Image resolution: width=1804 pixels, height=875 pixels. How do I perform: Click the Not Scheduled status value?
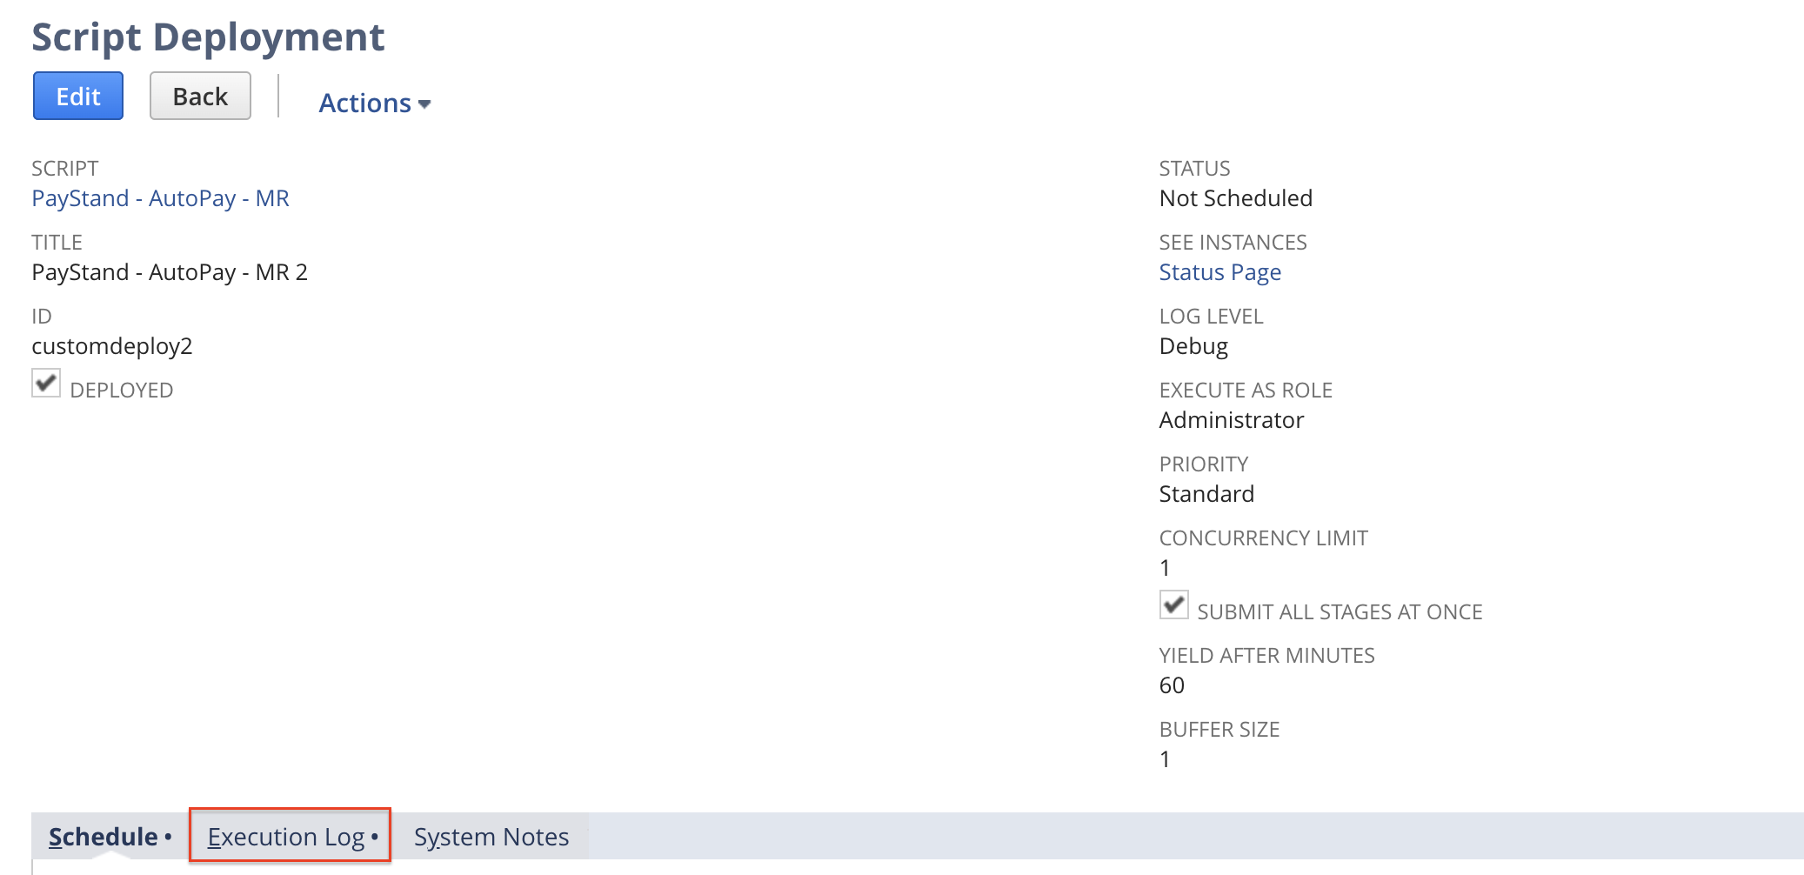click(x=1235, y=198)
